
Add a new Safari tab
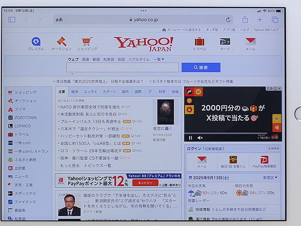260,20
